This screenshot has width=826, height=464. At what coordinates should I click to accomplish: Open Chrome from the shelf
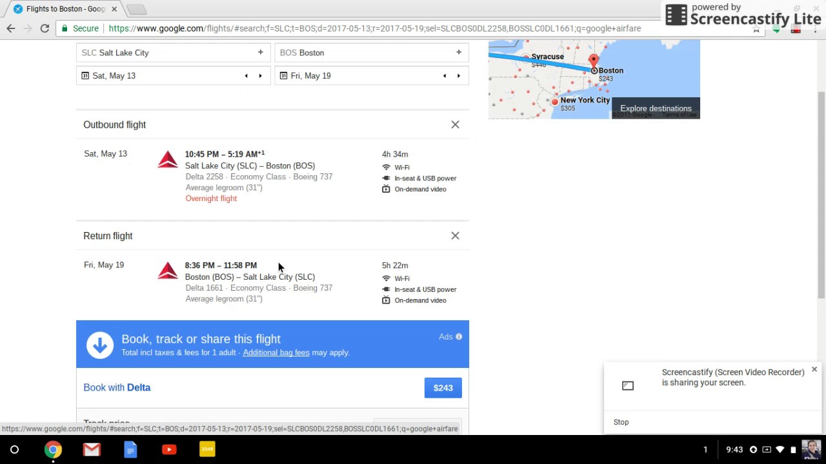pos(53,449)
